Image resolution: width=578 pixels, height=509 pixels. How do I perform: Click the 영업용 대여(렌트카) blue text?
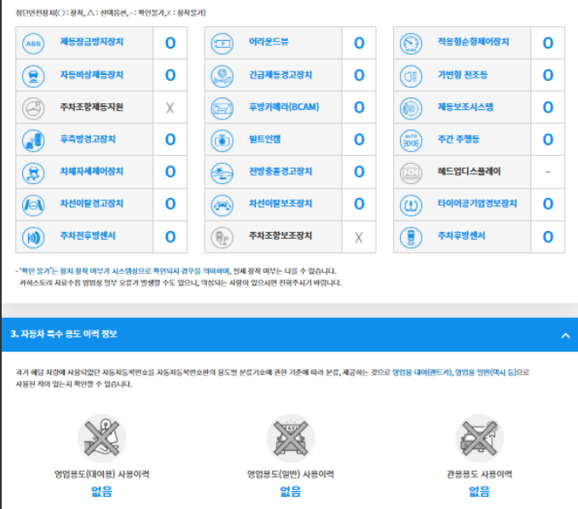pyautogui.click(x=422, y=373)
